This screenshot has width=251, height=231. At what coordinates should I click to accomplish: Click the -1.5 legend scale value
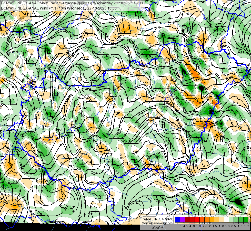tap(215, 226)
